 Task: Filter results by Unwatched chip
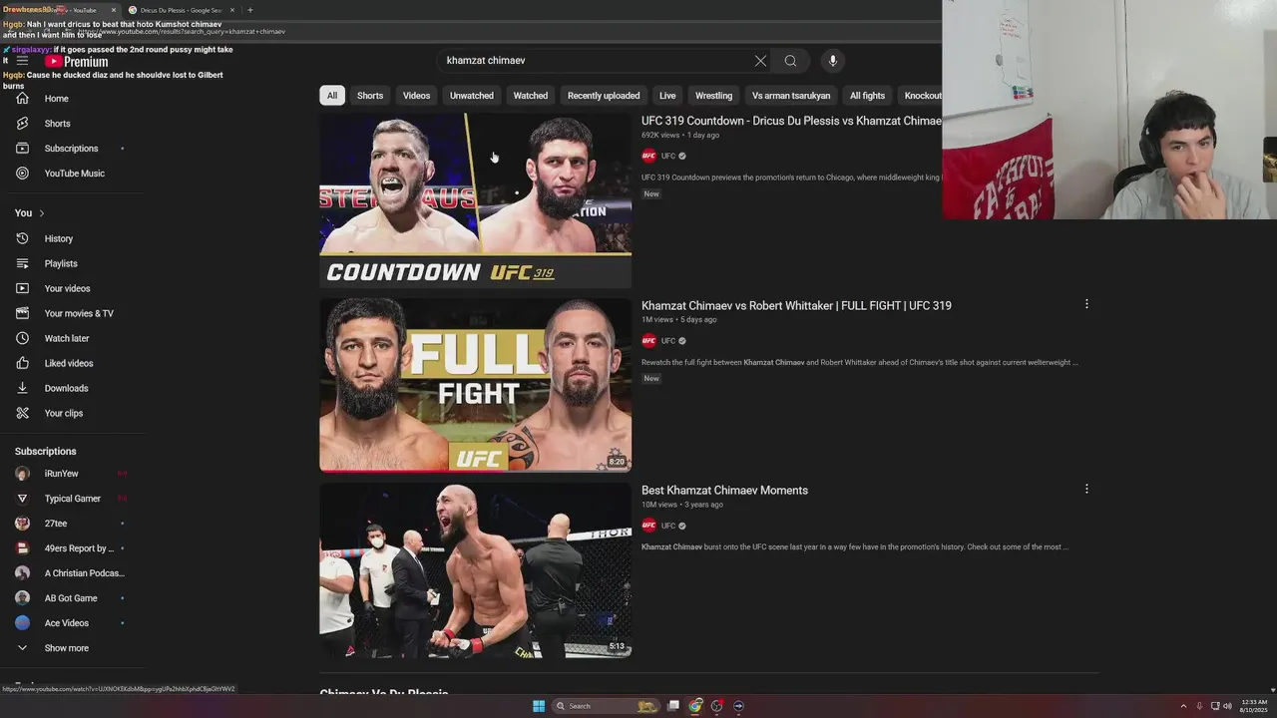point(472,96)
